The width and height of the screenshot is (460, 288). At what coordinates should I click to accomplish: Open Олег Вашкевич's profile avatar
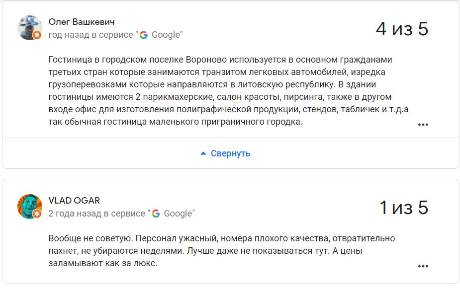click(29, 27)
